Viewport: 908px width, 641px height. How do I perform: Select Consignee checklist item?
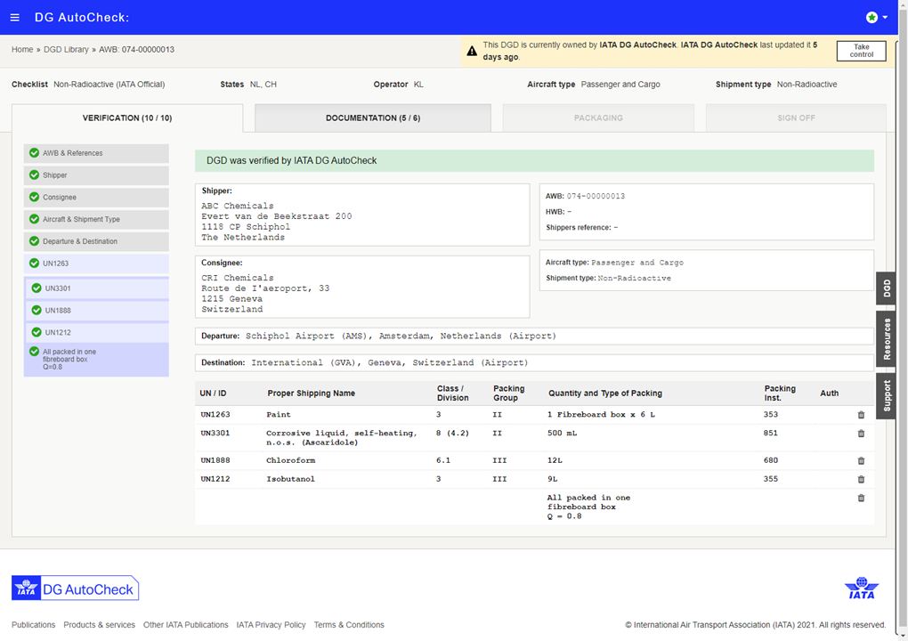pos(96,198)
